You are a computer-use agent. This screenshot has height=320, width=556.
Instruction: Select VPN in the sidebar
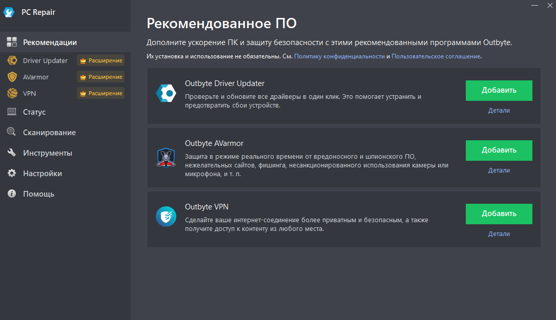pos(29,93)
